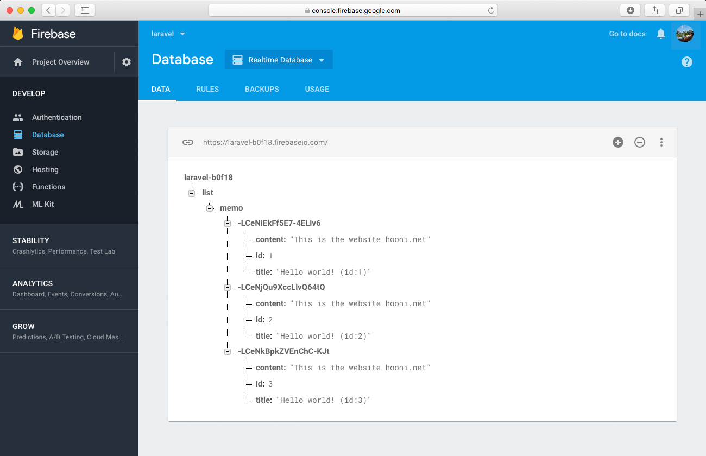The image size is (706, 456).
Task: Open notifications bell icon
Action: tap(661, 34)
